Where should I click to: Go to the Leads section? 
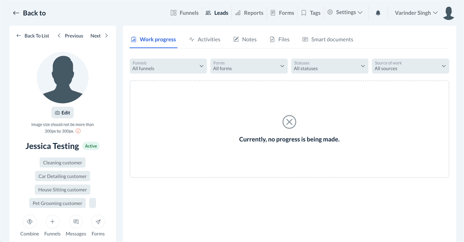pos(217,13)
